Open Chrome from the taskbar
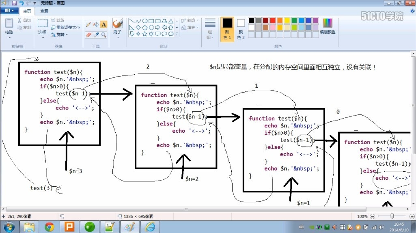This screenshot has height=233, width=416. point(50,227)
